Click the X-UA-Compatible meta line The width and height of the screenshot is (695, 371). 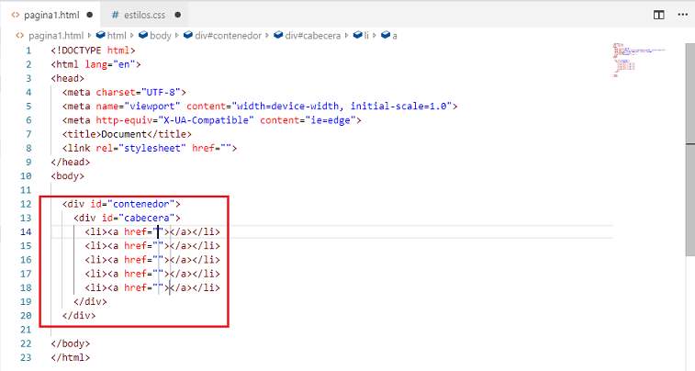(x=212, y=120)
